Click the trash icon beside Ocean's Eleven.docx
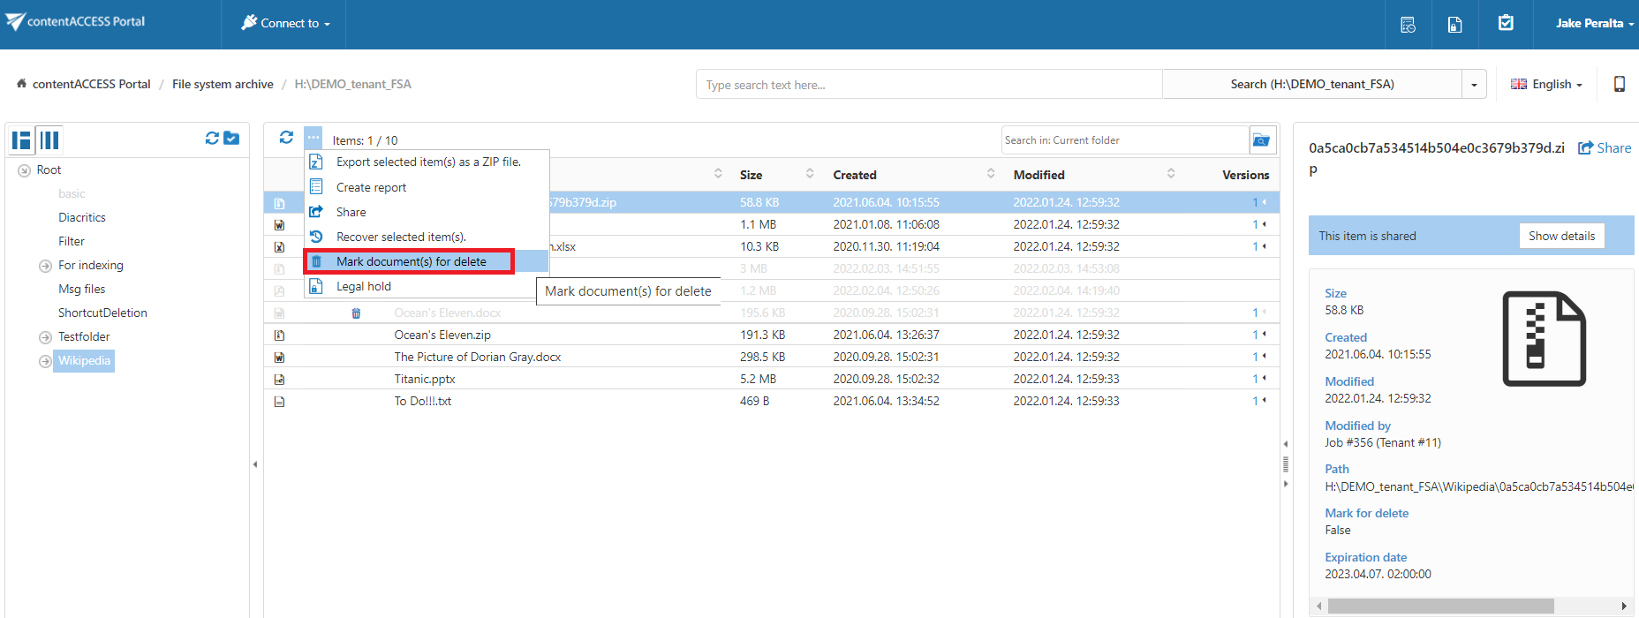This screenshot has height=618, width=1639. click(356, 313)
